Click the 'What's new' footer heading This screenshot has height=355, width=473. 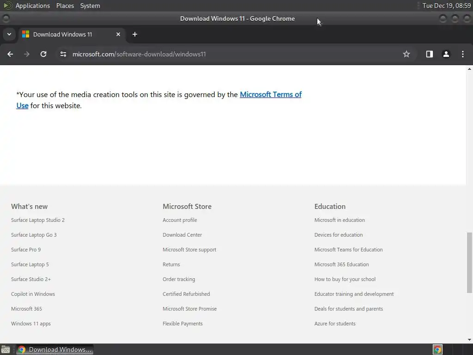coord(29,207)
